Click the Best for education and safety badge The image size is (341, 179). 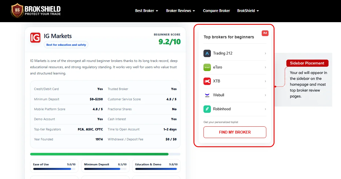coord(66,45)
